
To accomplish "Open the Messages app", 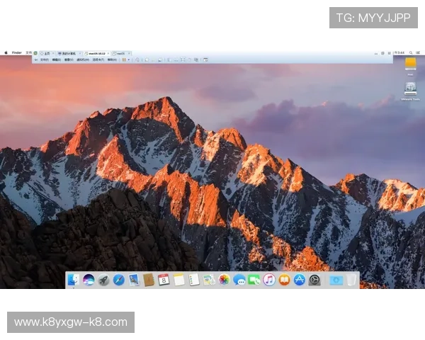I will coord(239,280).
